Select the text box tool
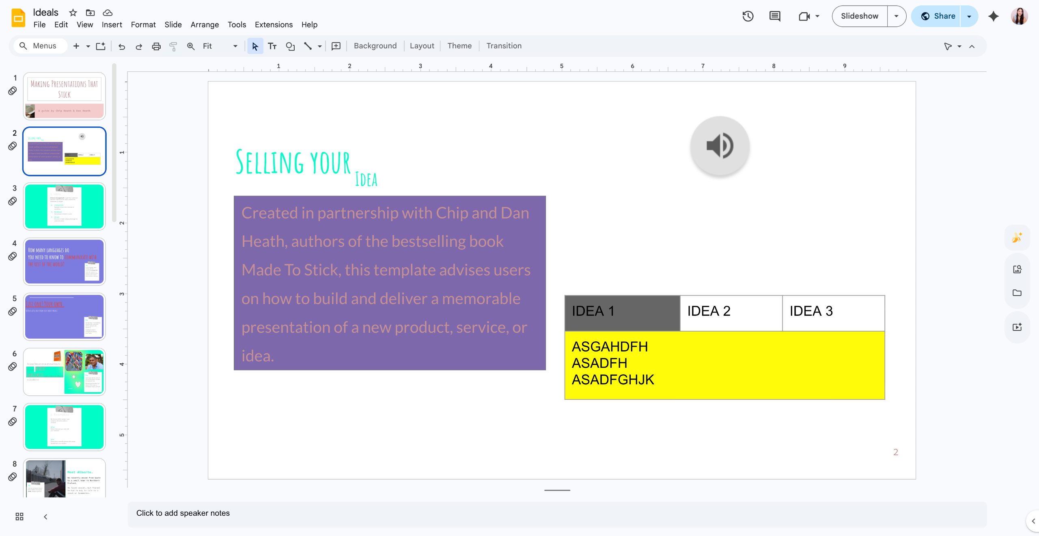This screenshot has height=536, width=1039. pyautogui.click(x=272, y=46)
